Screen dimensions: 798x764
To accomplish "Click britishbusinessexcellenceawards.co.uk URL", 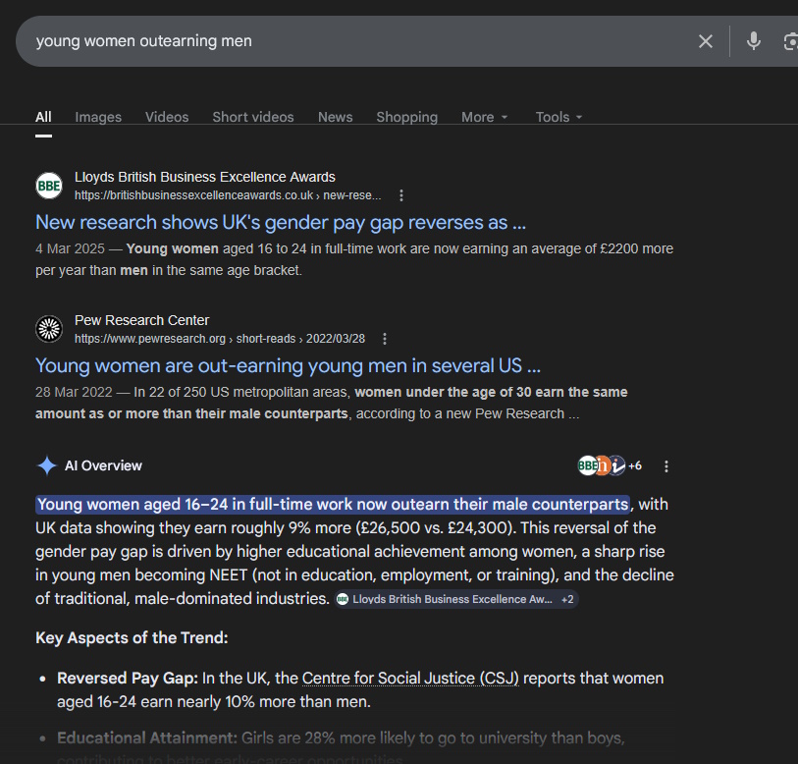I will pyautogui.click(x=228, y=195).
